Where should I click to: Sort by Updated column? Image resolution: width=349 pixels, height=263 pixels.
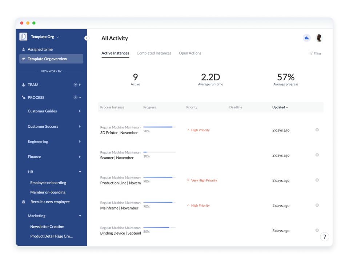280,107
